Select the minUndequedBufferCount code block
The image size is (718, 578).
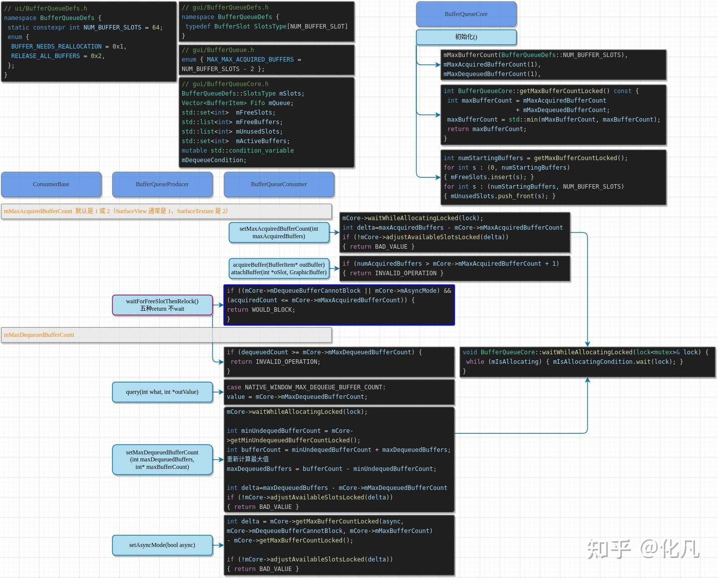point(339,459)
